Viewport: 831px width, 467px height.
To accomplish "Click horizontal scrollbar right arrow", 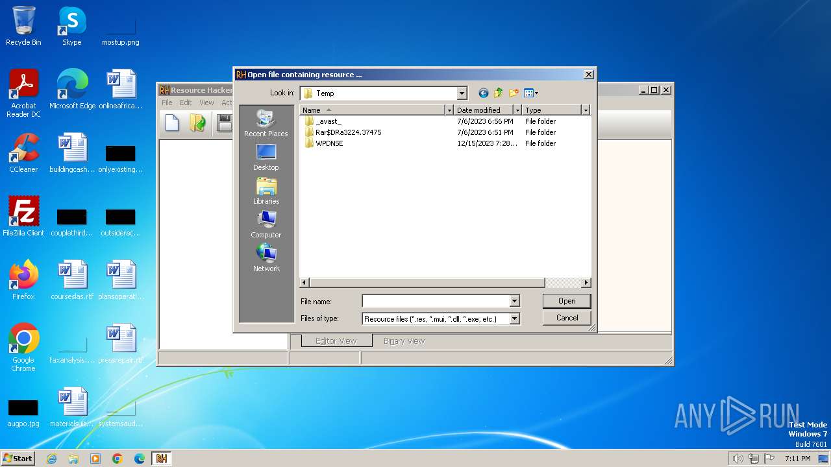I will pos(586,283).
